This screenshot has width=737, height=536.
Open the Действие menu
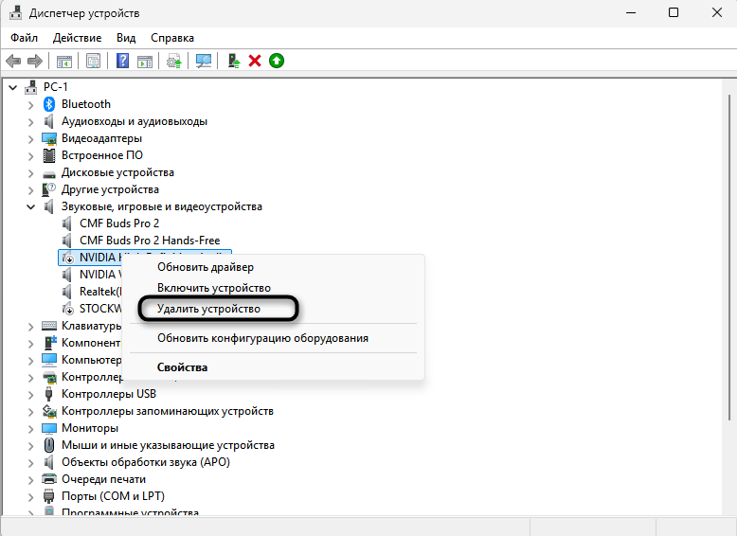coord(77,38)
